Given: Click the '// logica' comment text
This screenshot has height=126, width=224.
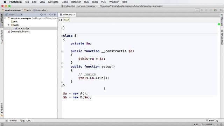Looking at the screenshot, I should tap(87, 74).
